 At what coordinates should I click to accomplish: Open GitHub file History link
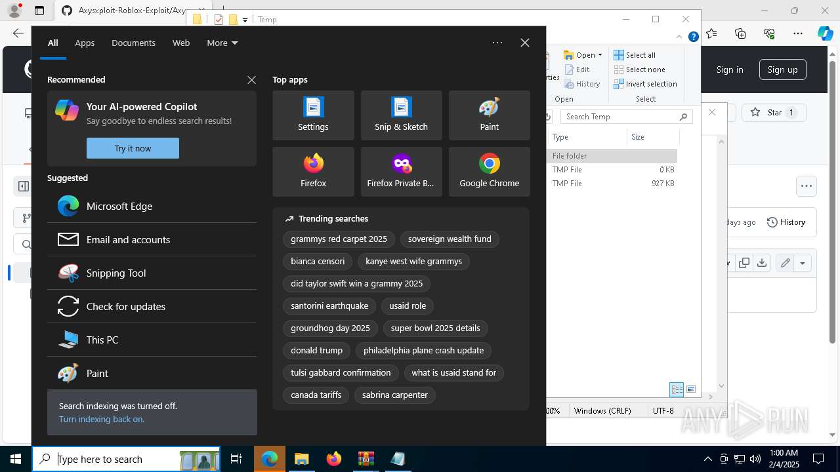click(786, 222)
